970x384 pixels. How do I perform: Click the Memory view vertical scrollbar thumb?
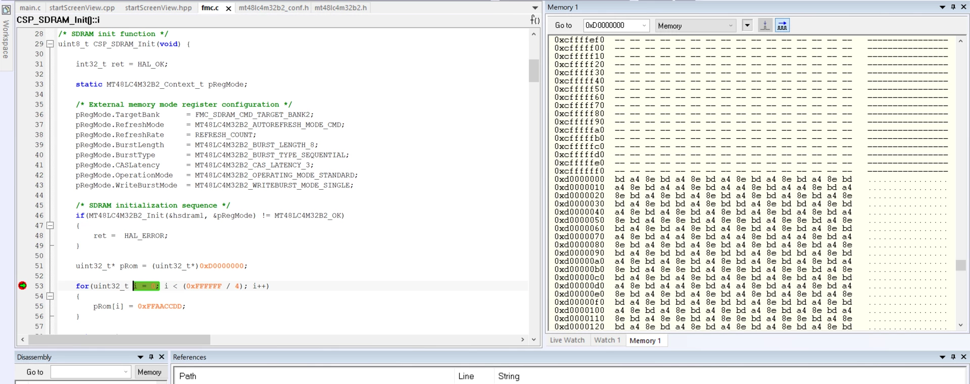[x=961, y=265]
